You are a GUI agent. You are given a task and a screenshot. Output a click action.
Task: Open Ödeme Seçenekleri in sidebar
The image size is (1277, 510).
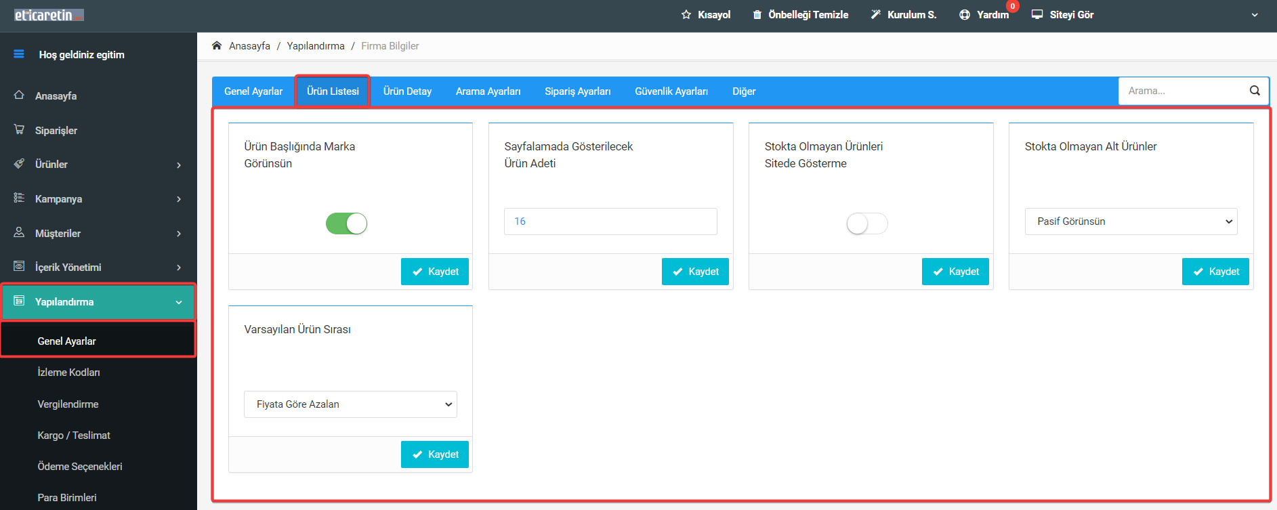coord(80,467)
